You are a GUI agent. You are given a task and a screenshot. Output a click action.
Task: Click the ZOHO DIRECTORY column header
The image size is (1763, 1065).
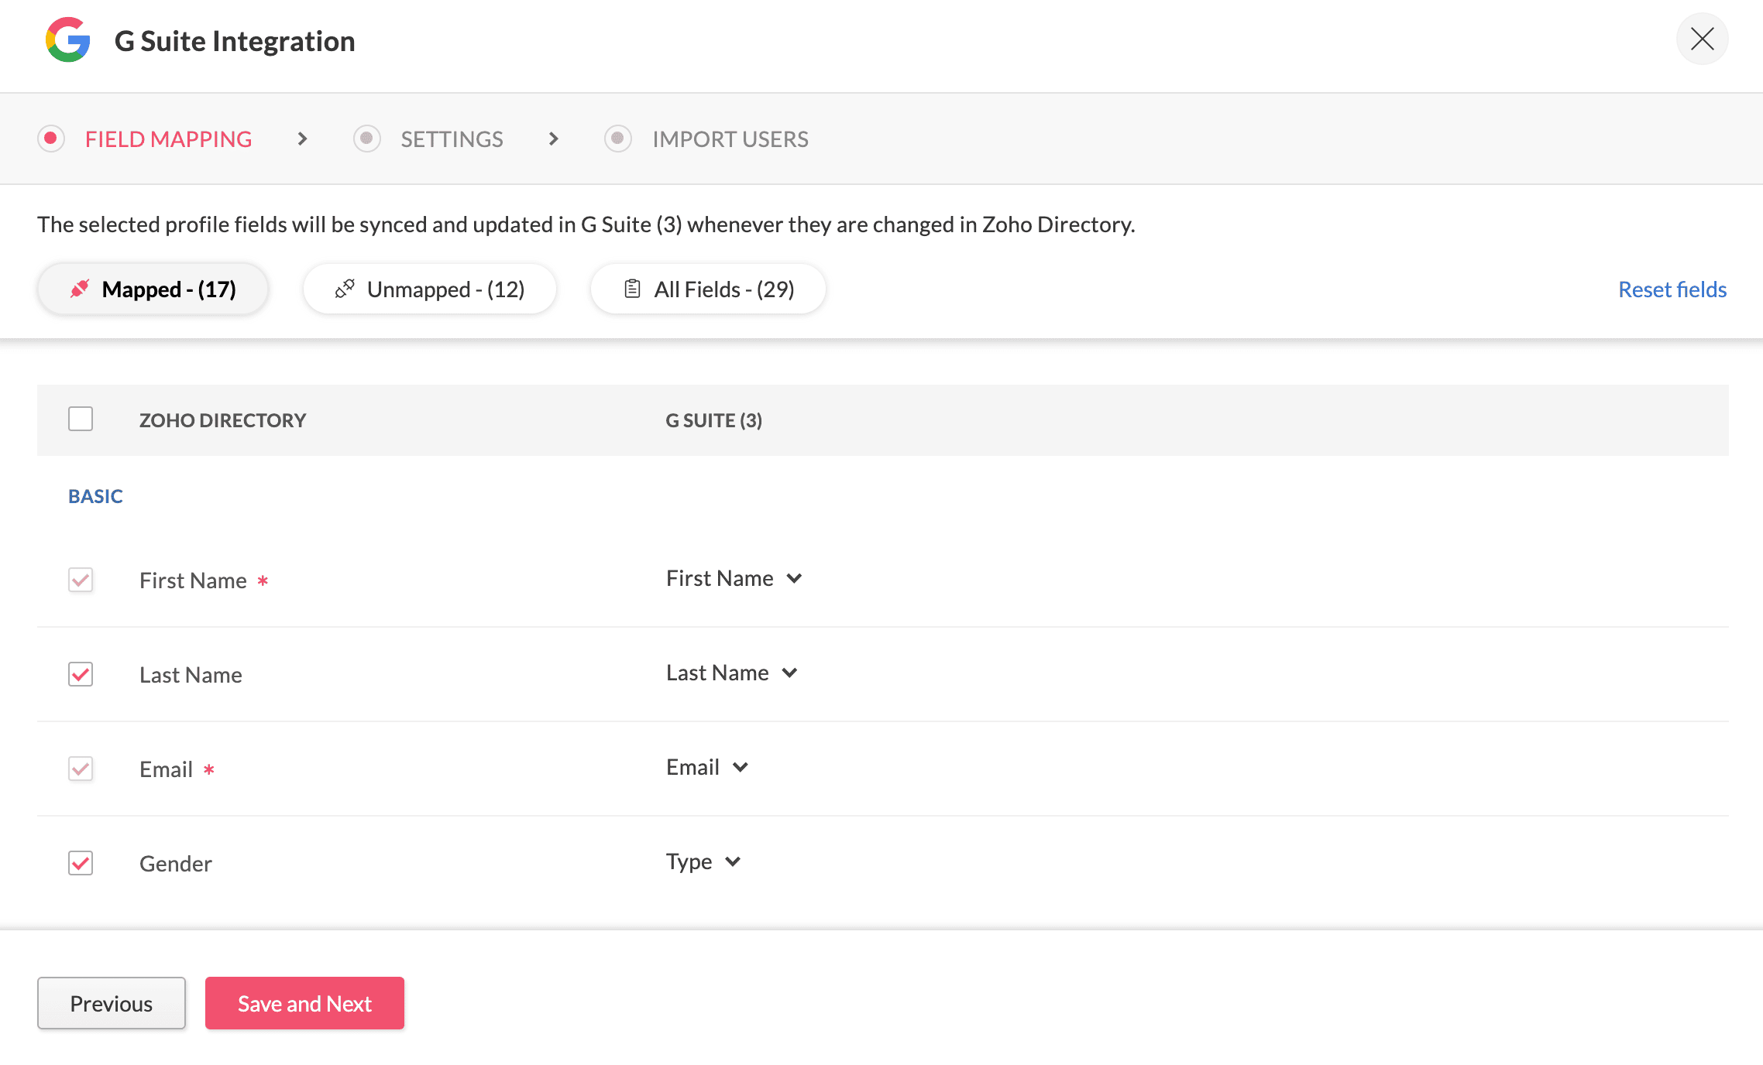pos(222,420)
